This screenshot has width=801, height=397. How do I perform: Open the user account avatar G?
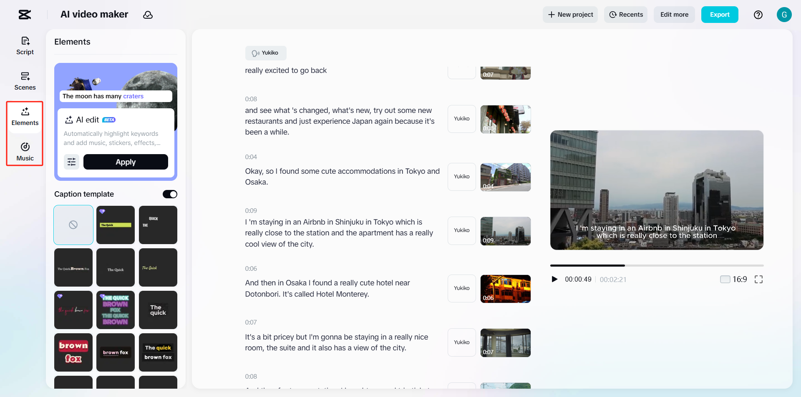(784, 15)
